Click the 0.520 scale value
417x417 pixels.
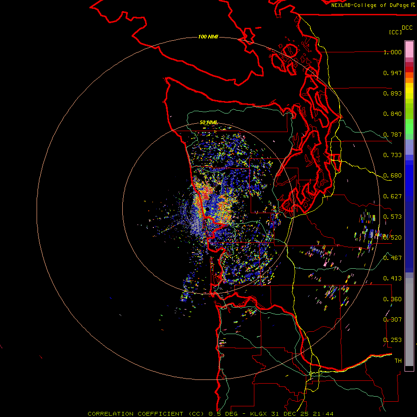(x=392, y=238)
